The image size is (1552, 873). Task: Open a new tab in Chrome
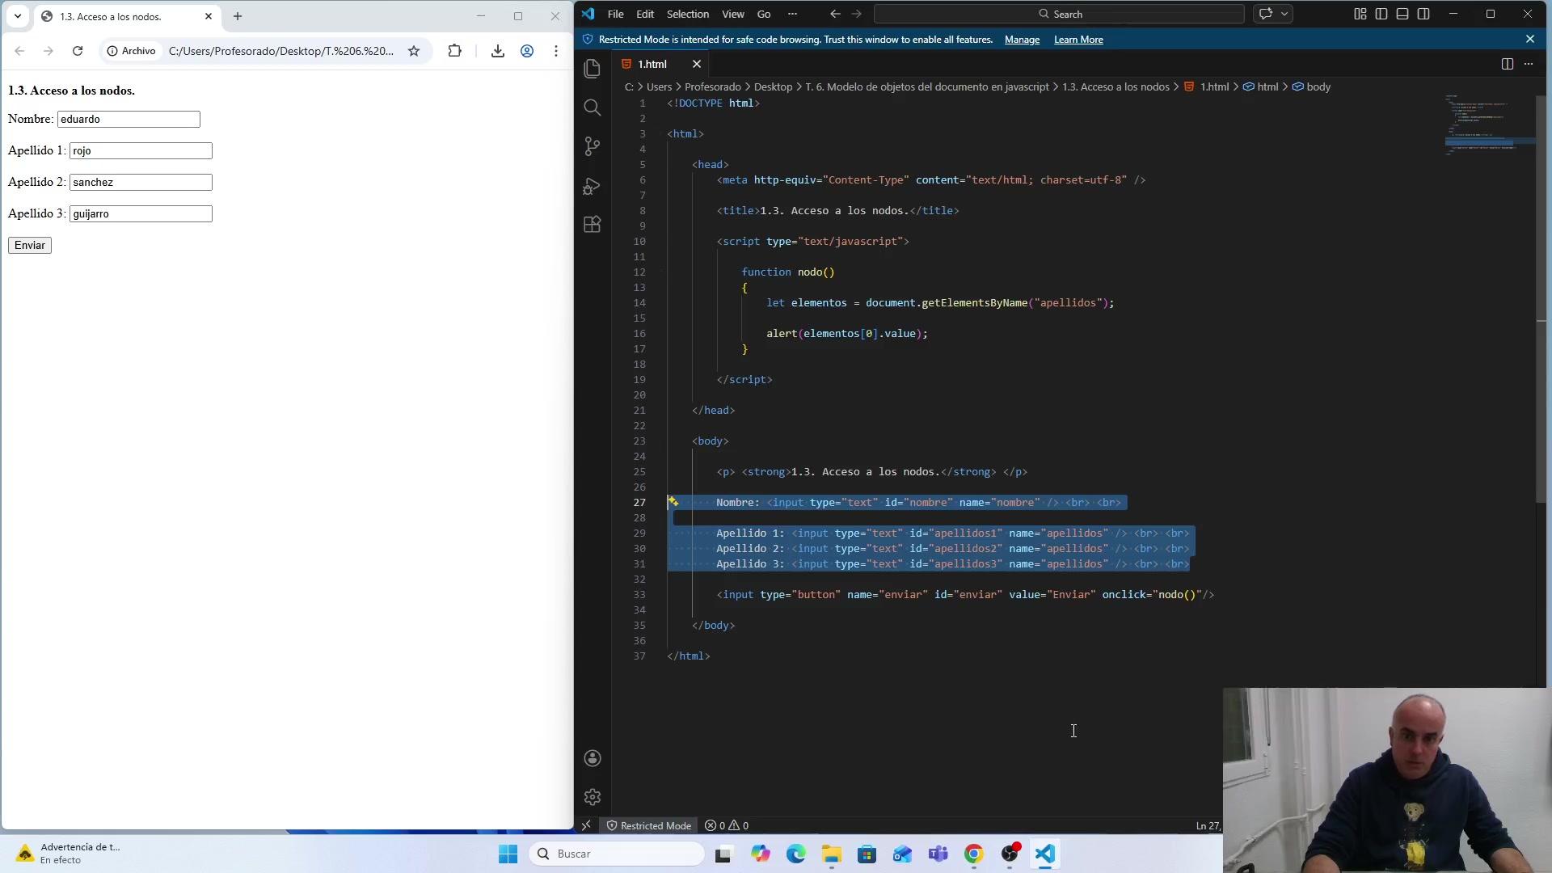[238, 16]
